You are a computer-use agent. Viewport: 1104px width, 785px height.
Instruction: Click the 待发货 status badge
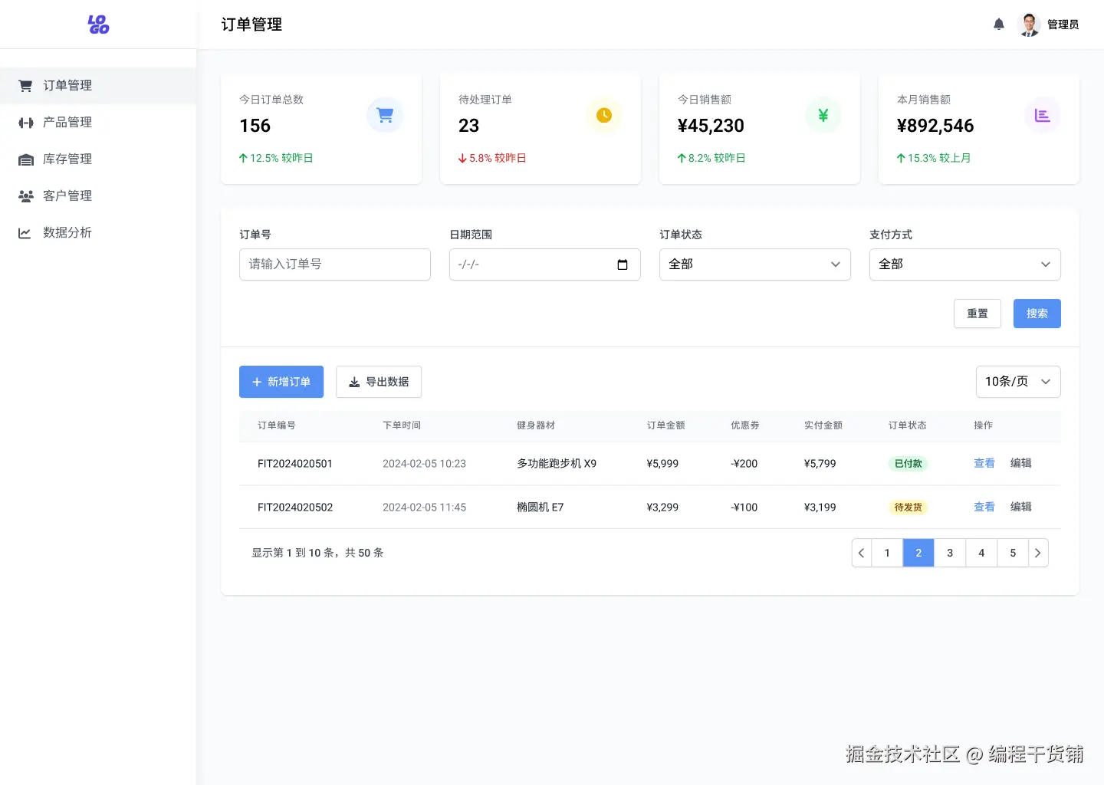click(908, 507)
